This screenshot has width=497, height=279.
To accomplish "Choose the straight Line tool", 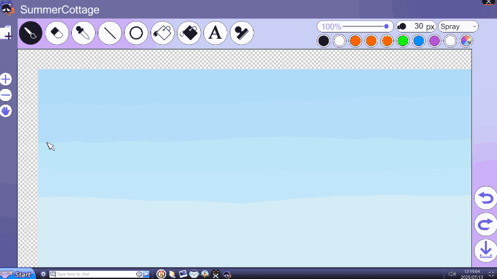I will point(110,33).
